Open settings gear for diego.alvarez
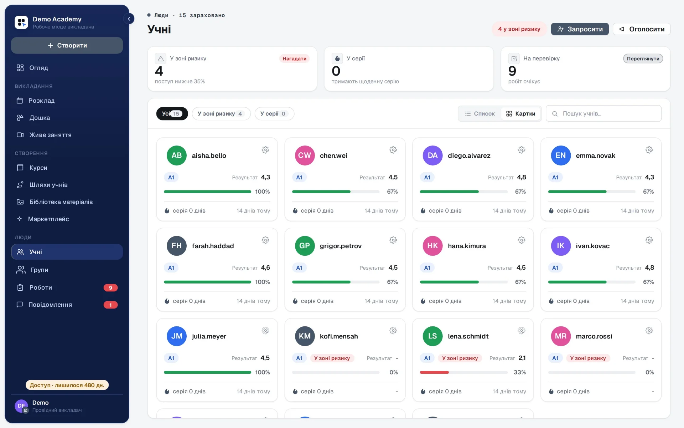The image size is (684, 428). [522, 150]
